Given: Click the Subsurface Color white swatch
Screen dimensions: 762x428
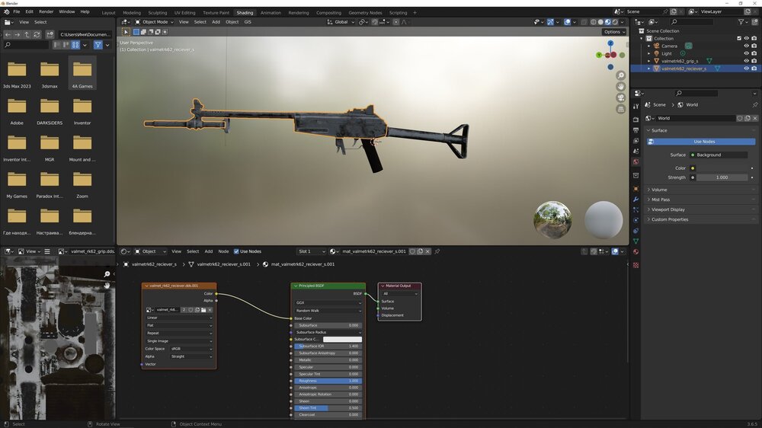Looking at the screenshot, I should 342,339.
